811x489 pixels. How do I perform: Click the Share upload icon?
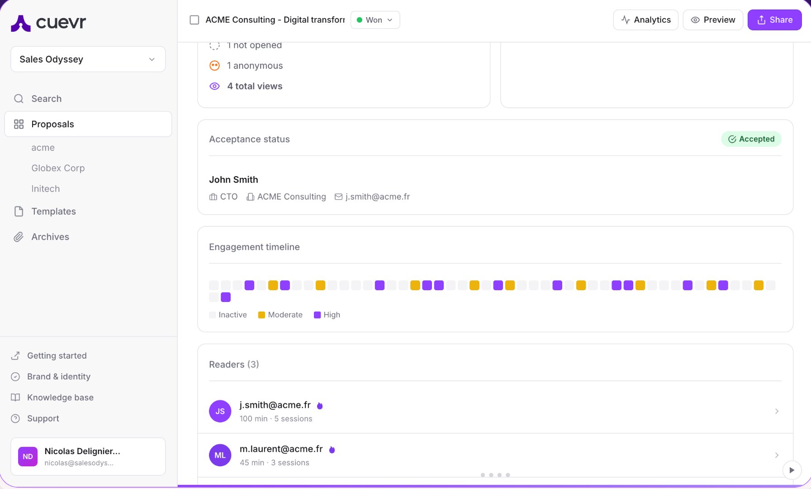tap(761, 20)
